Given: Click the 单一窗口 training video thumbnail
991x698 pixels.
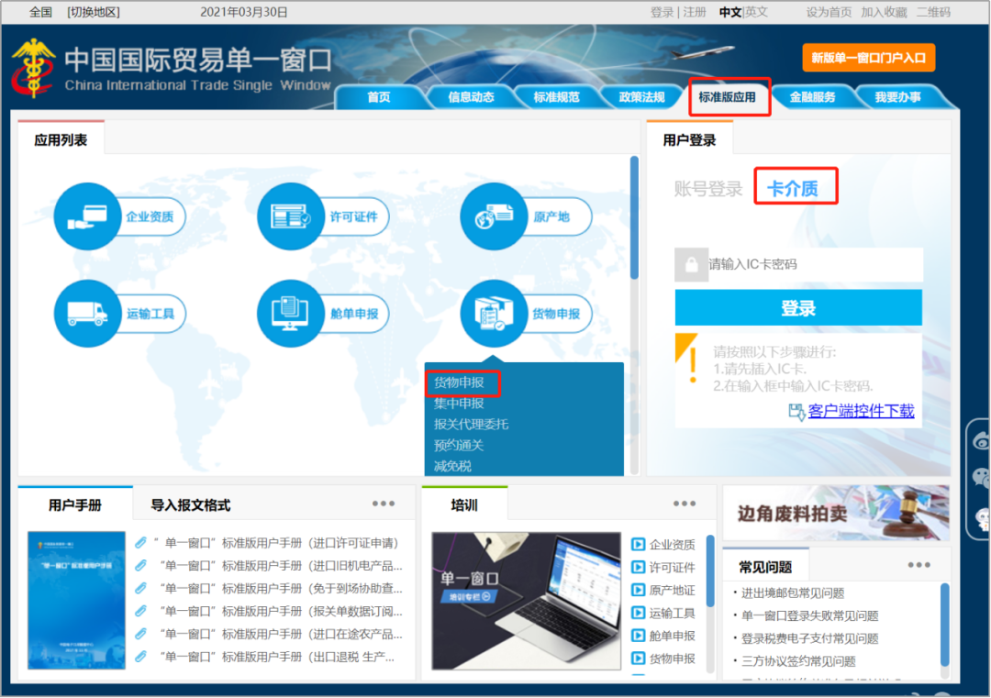Looking at the screenshot, I should (x=527, y=601).
